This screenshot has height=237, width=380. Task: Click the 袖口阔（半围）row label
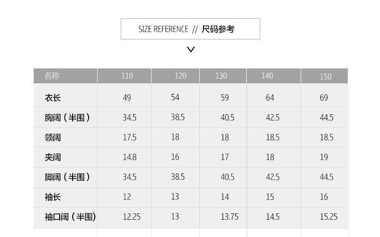[70, 217]
